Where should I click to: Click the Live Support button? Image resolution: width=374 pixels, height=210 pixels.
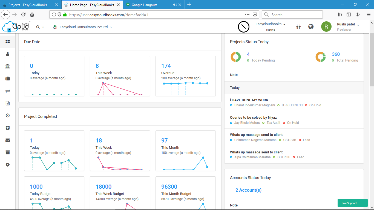[353, 203]
